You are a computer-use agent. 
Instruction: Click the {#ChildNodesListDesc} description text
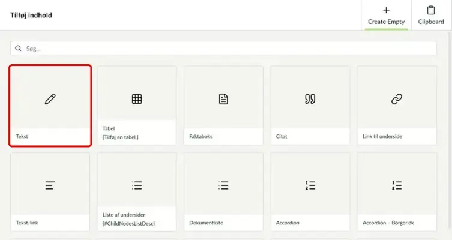pyautogui.click(x=128, y=224)
